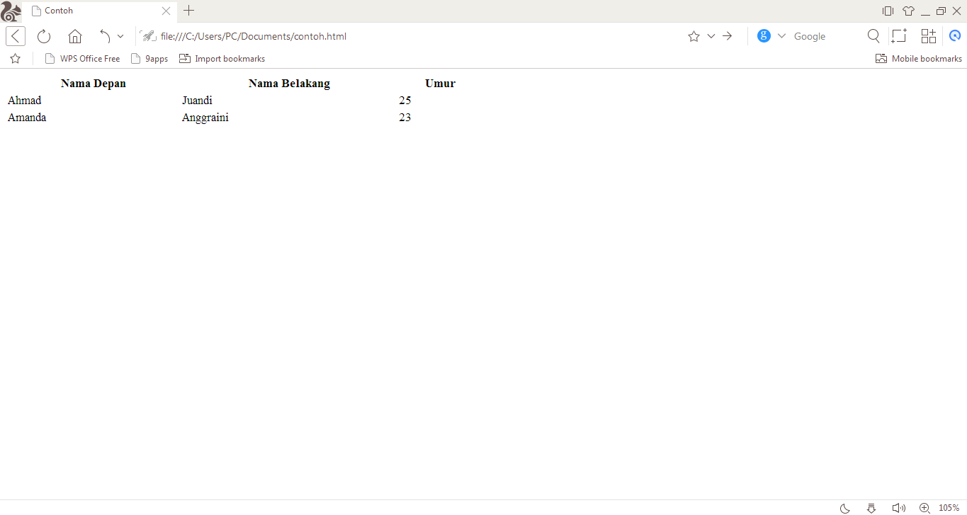
Task: Open page zoom with magnifier icon
Action: coord(923,508)
